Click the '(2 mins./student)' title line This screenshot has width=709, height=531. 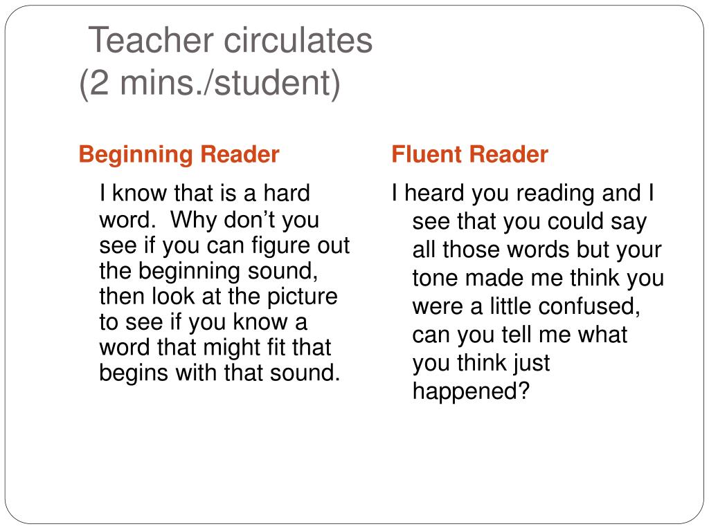pos(210,83)
